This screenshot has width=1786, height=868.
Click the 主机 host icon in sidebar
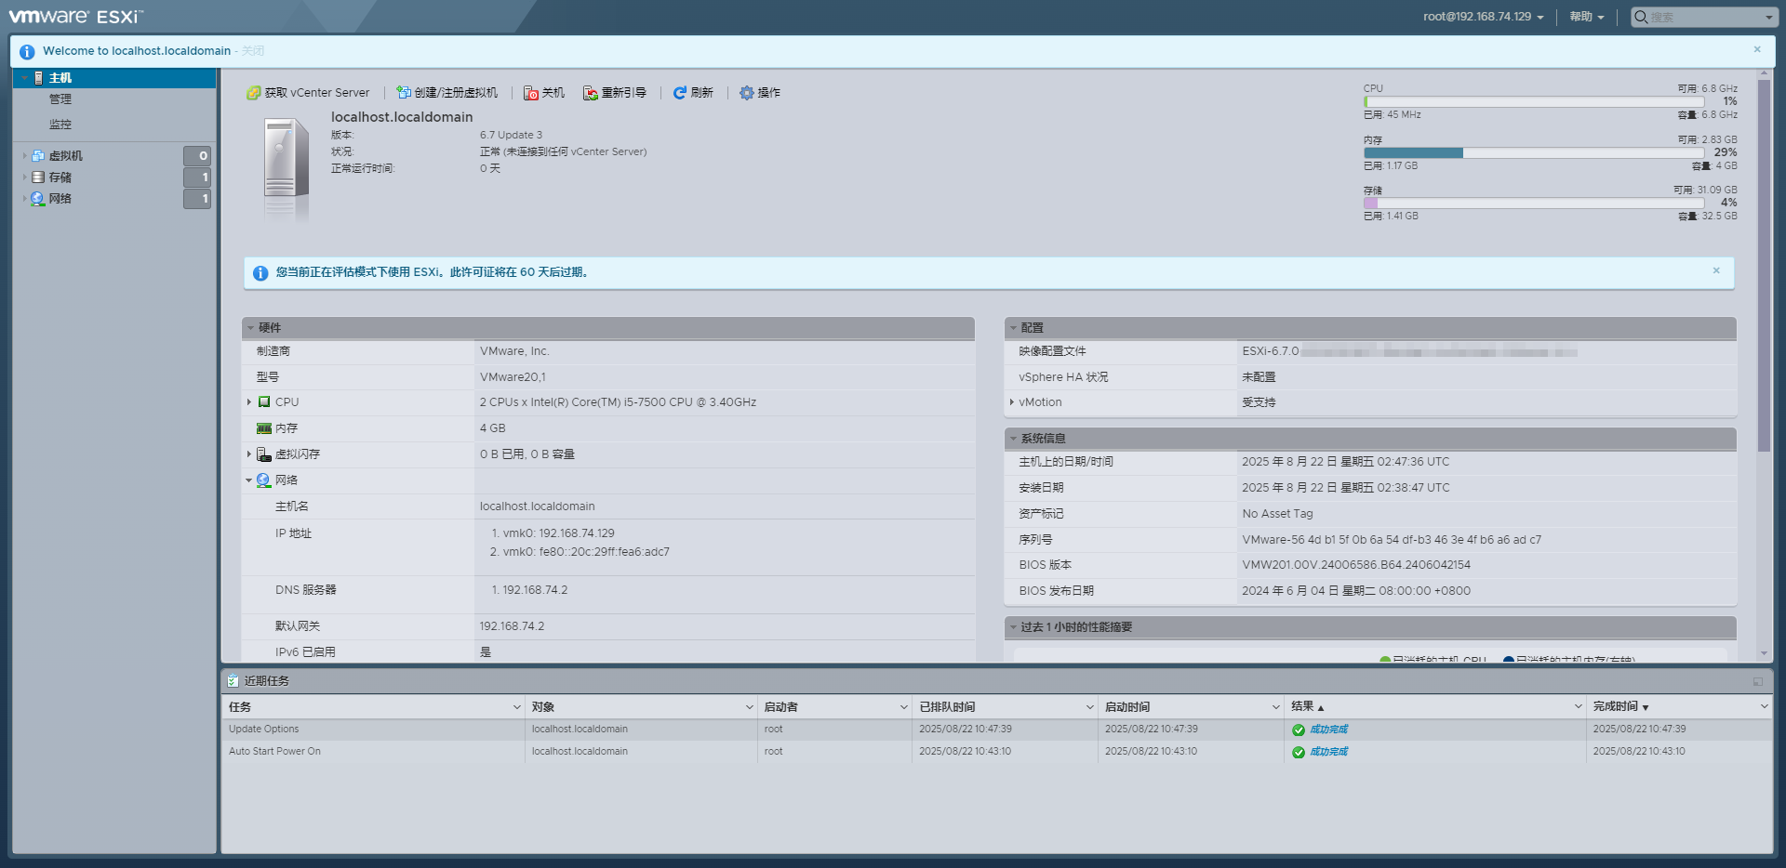click(38, 78)
